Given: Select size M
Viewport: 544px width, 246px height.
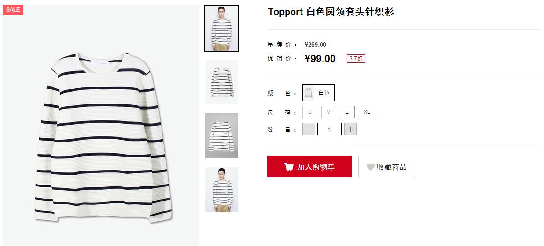Looking at the screenshot, I should tap(329, 112).
